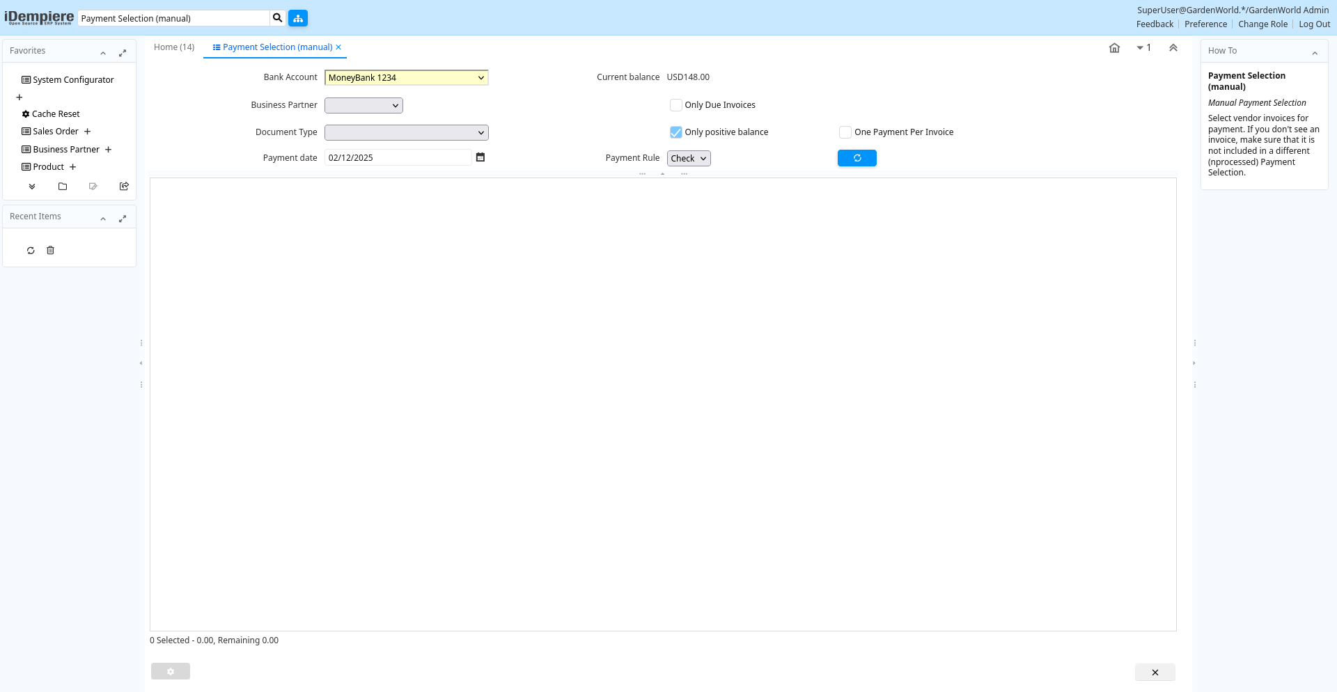Open System Configurator from Favorites
1337x692 pixels.
point(73,80)
